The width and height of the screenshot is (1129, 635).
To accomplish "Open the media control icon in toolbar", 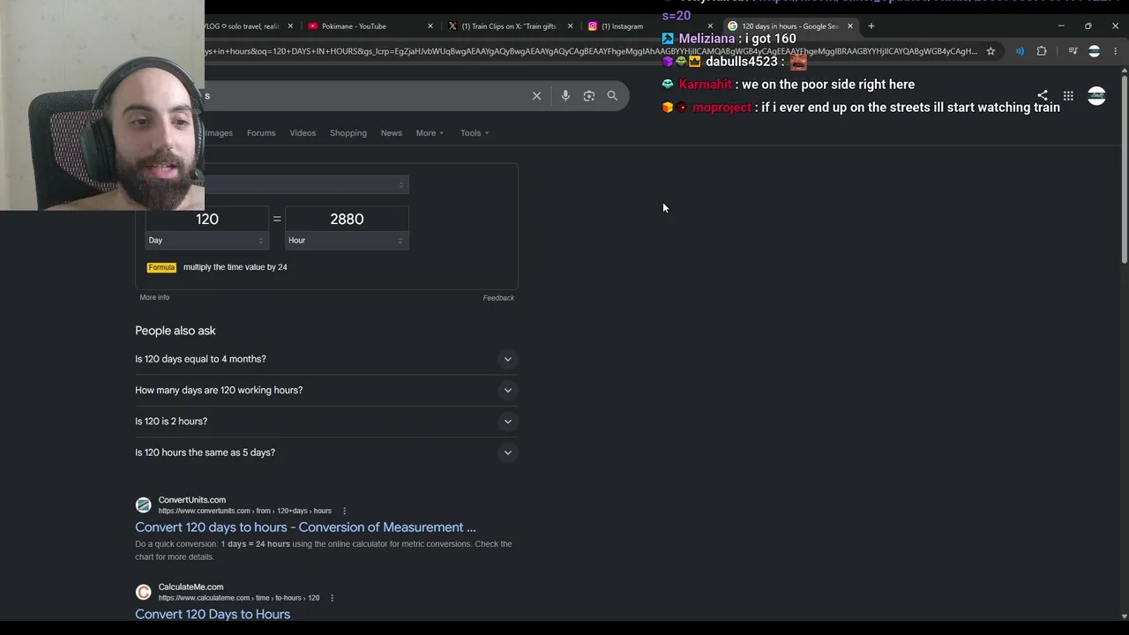I will click(x=1073, y=51).
